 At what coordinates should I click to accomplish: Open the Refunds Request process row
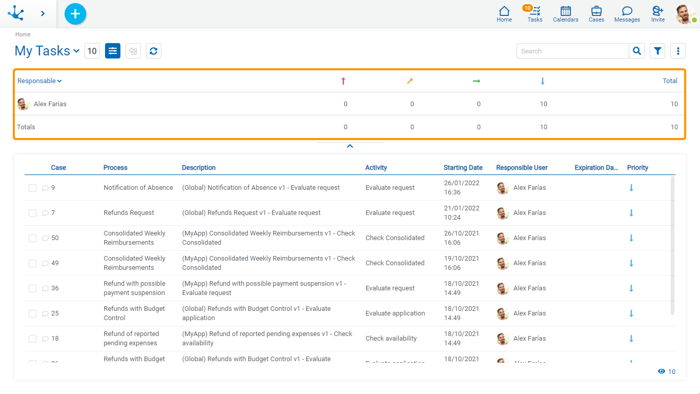click(129, 213)
